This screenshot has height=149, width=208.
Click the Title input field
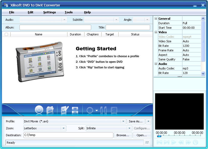128,27
